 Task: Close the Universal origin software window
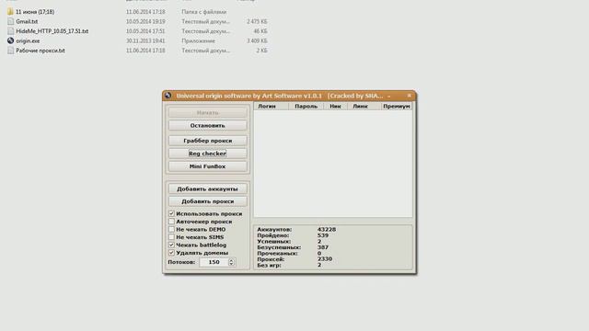409,96
